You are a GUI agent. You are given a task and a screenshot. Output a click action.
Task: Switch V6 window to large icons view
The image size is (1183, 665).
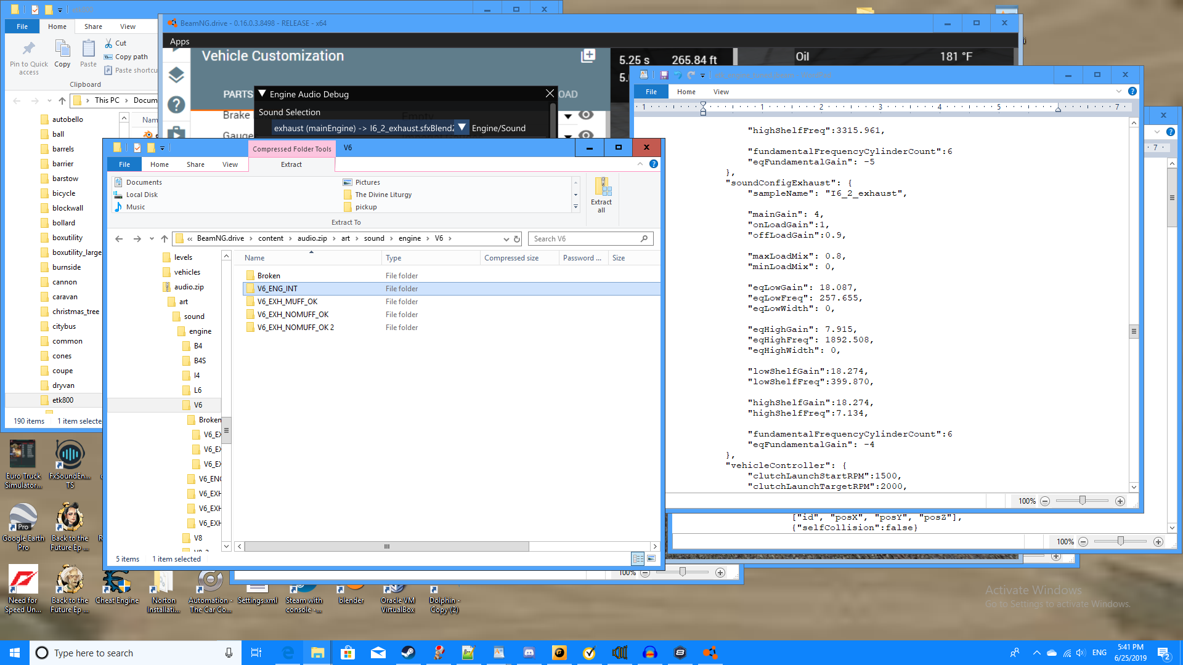coord(651,558)
